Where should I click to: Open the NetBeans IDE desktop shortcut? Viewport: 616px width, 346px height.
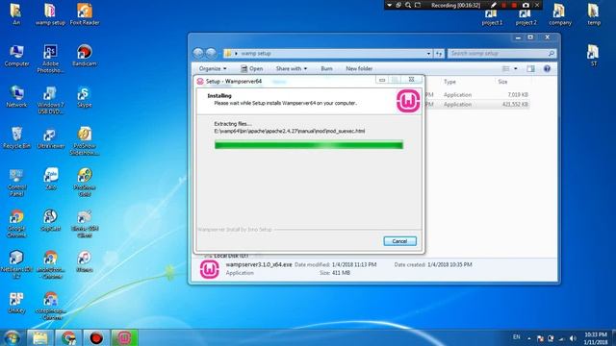[16, 265]
